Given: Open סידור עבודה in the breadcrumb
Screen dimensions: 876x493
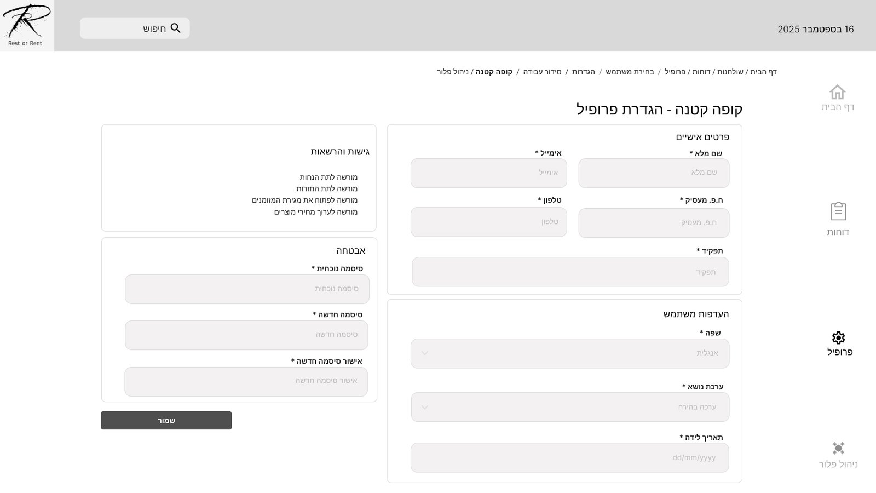Looking at the screenshot, I should [542, 72].
